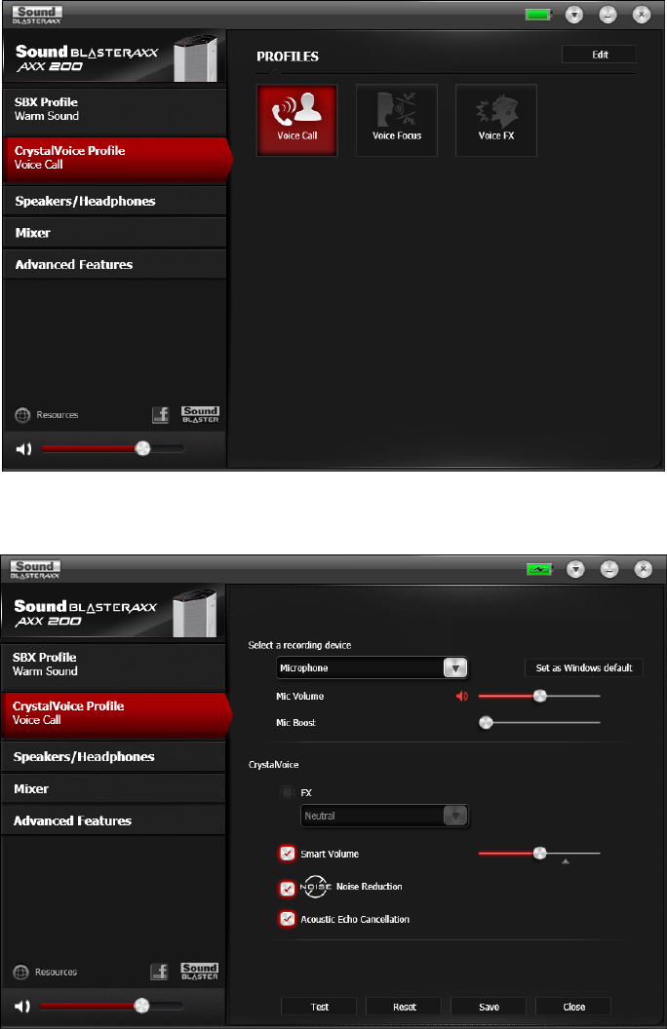Open the Microphone recording device dropdown
667x1029 pixels.
[x=372, y=668]
